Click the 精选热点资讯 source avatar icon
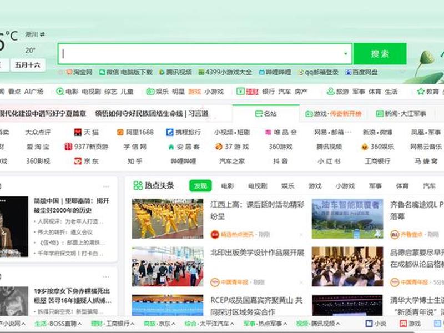 pyautogui.click(x=215, y=234)
